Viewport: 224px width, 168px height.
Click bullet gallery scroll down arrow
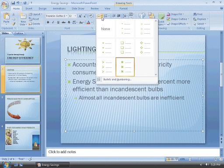point(156,75)
